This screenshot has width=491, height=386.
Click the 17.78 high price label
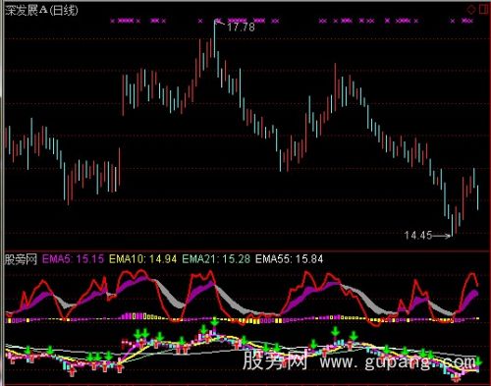coord(241,27)
